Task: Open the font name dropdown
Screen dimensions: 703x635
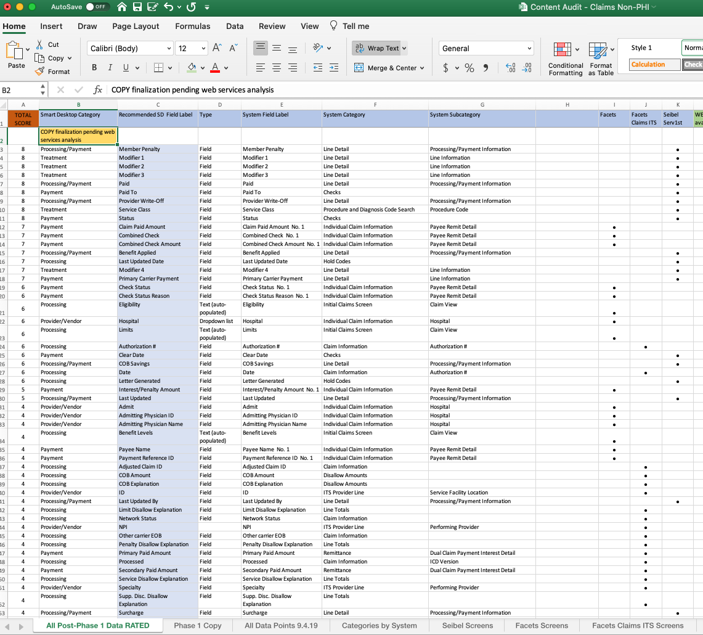Action: point(169,49)
